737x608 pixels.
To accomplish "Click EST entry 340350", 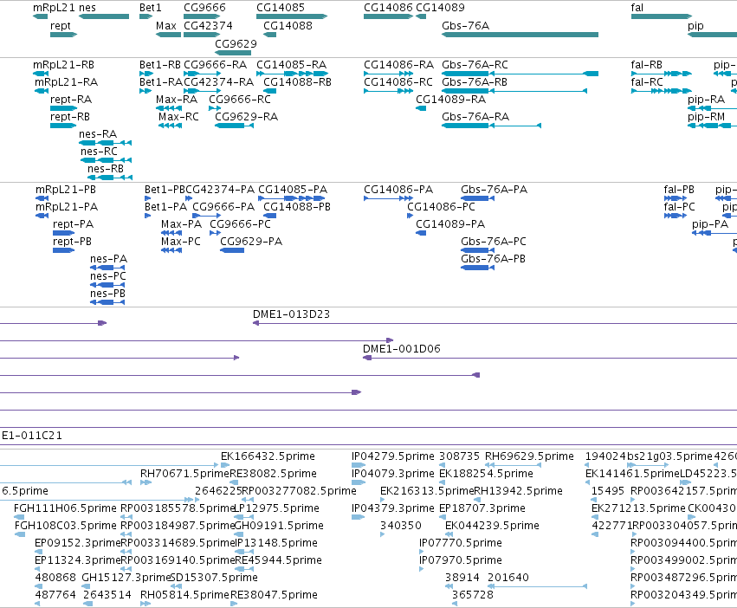I will pyautogui.click(x=400, y=526).
